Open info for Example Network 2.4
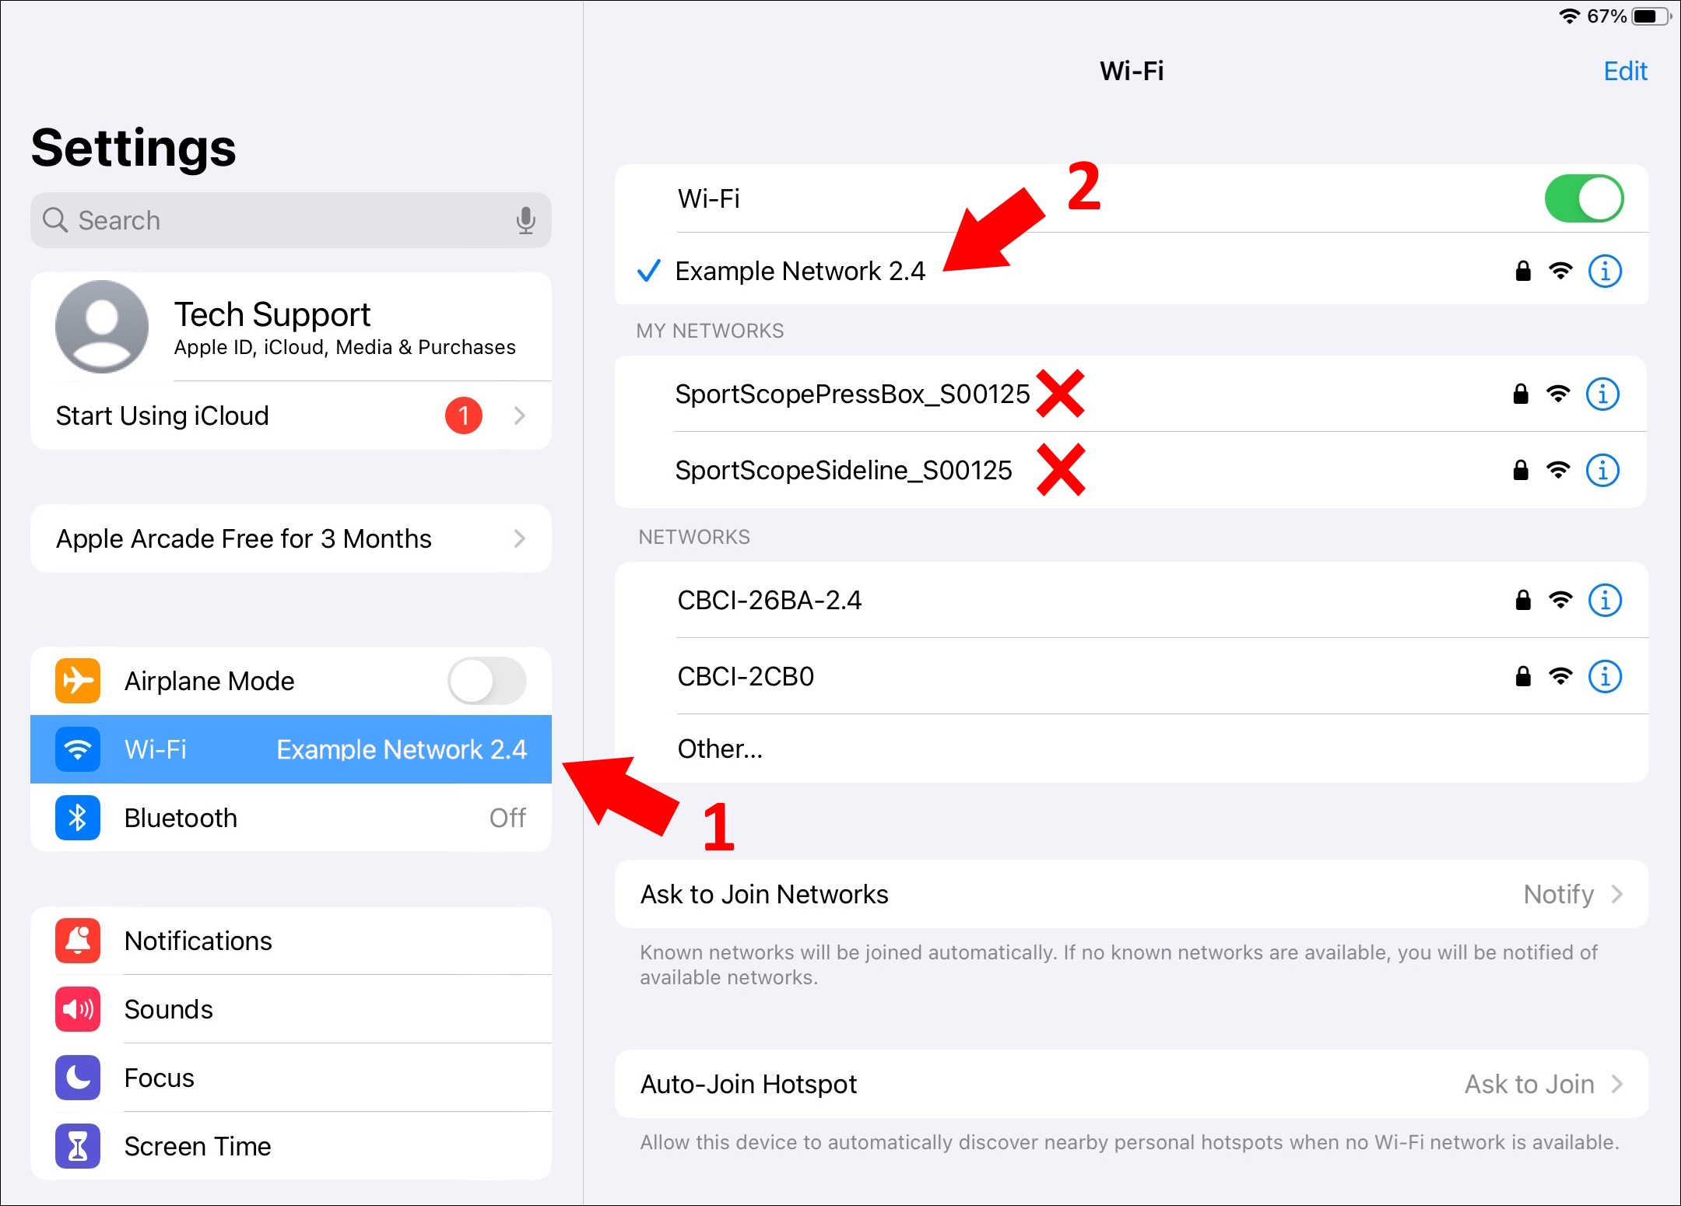The width and height of the screenshot is (1681, 1206). (x=1604, y=272)
